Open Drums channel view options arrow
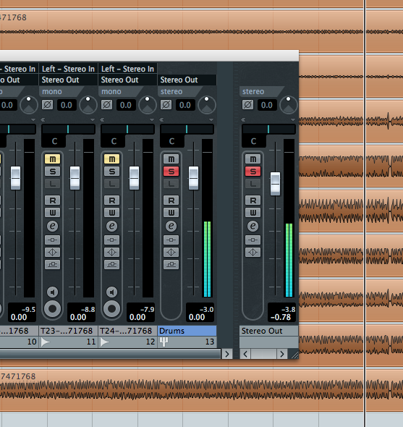 pyautogui.click(x=211, y=120)
